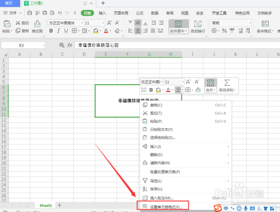Screen dimensions: 280x212
Task: Open the ribbon font size dropdown
Action: pyautogui.click(x=103, y=23)
